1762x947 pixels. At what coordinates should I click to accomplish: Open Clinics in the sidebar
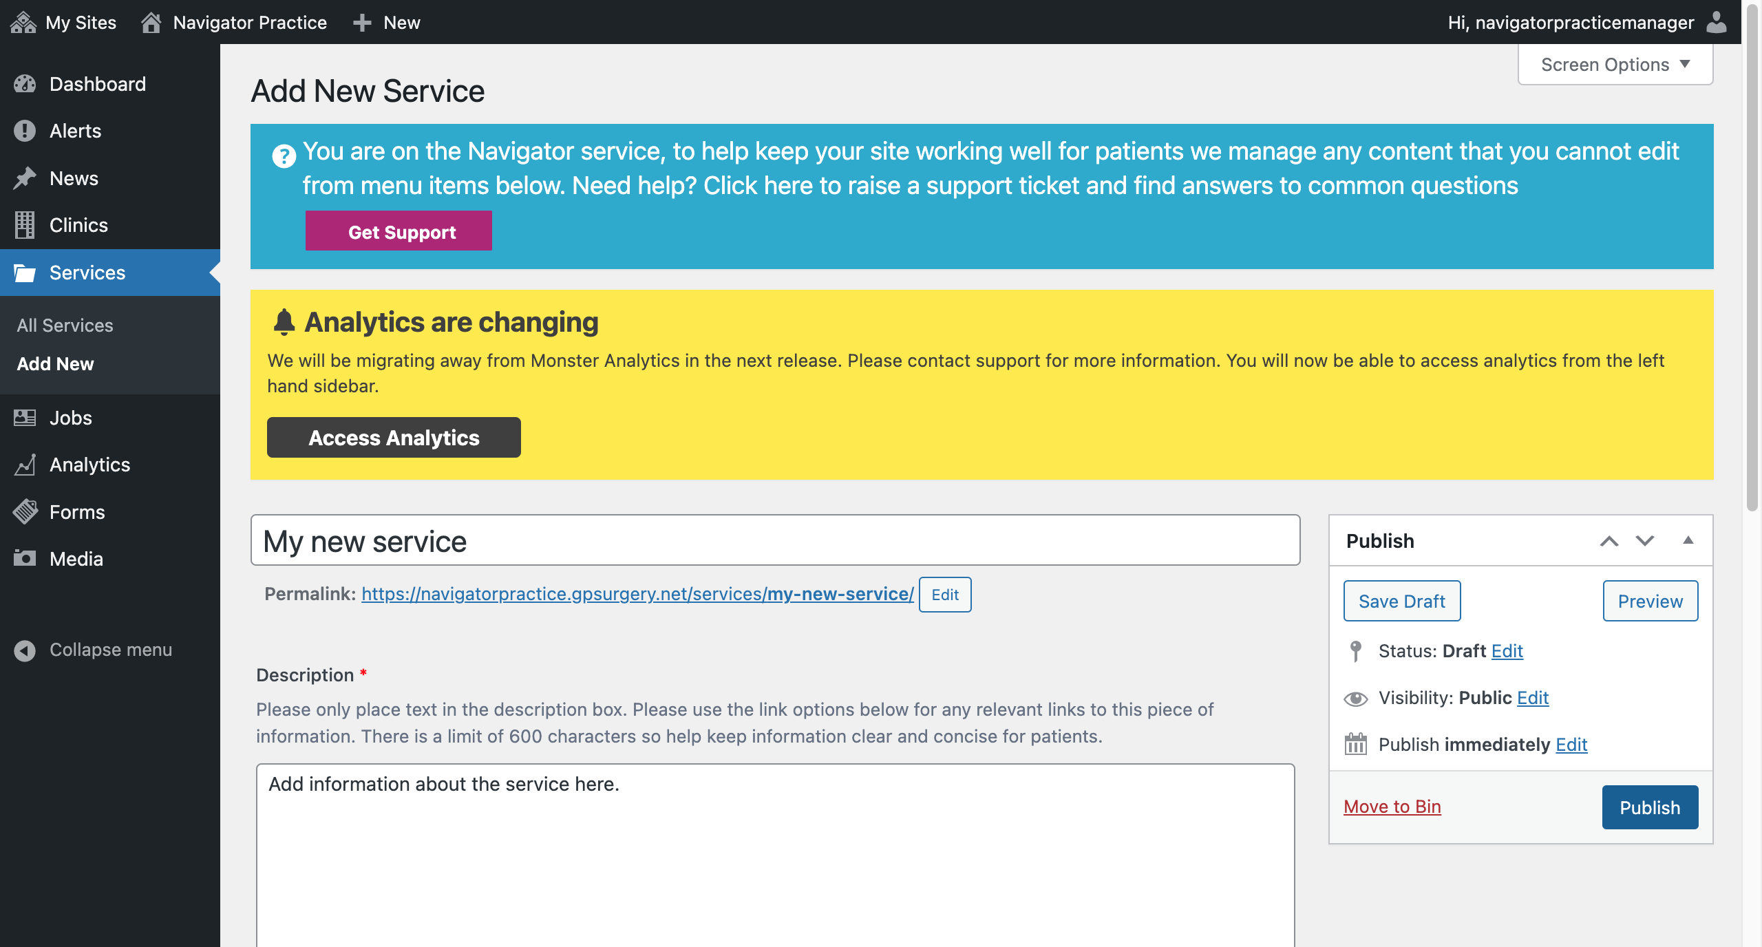110,225
